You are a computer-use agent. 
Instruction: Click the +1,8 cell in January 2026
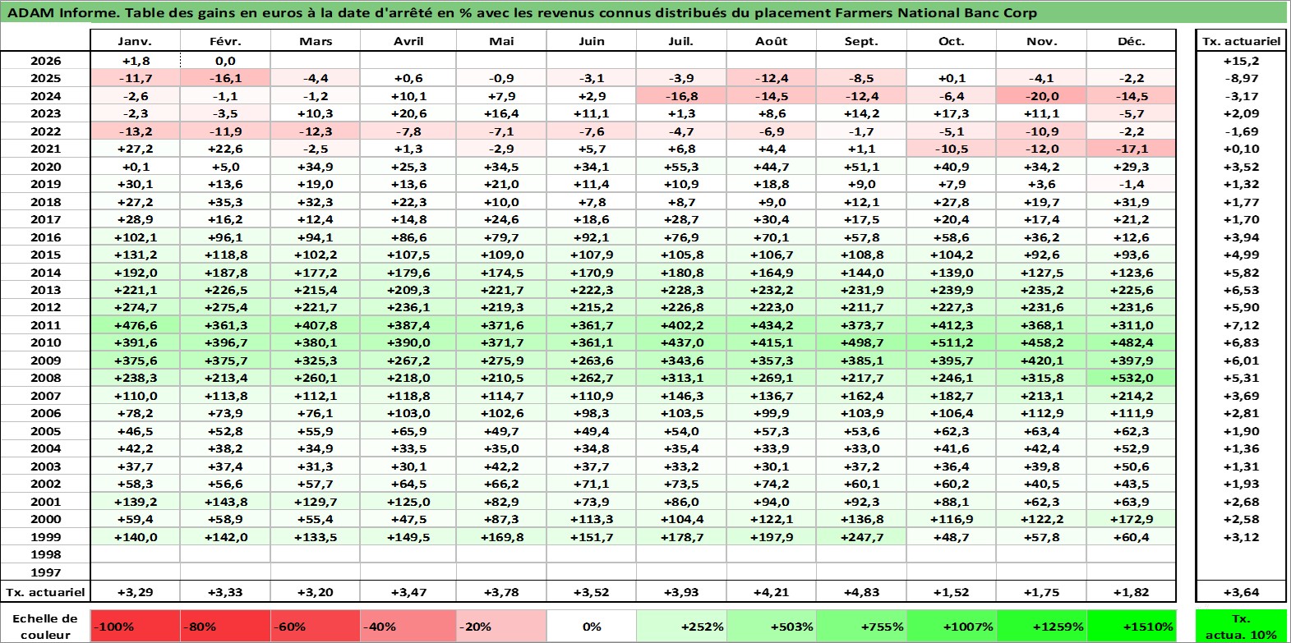tap(136, 61)
